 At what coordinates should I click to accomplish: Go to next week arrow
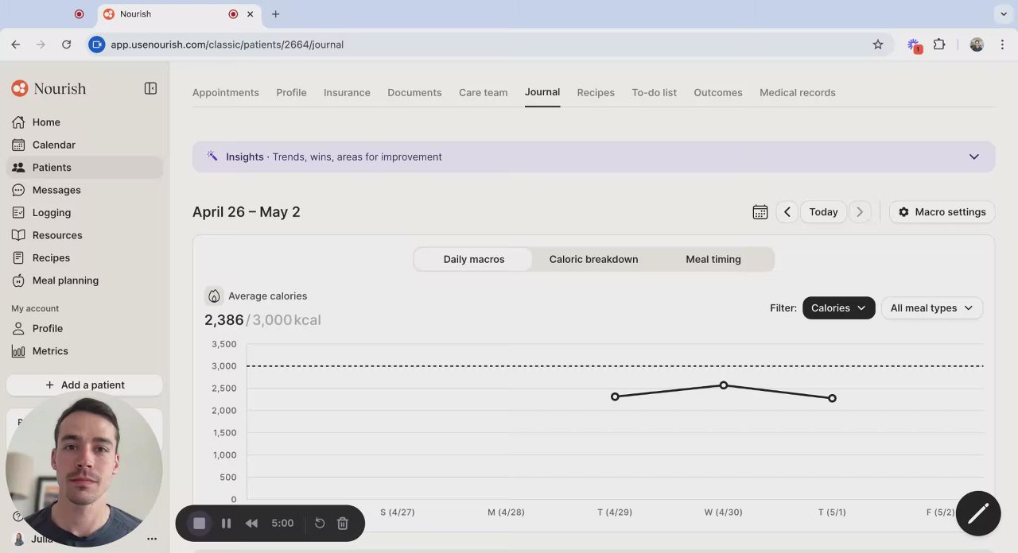click(860, 212)
